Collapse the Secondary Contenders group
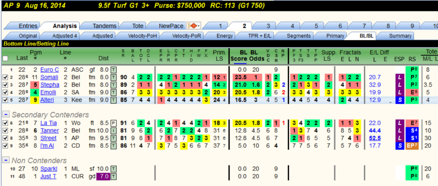Viewport: 438px width, 186px height. pyautogui.click(x=6, y=115)
